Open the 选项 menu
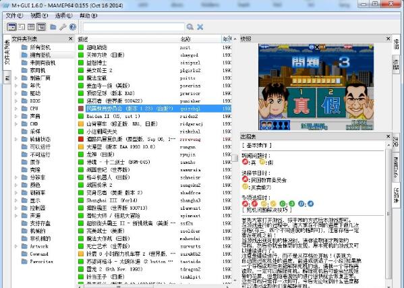The image size is (404, 288). point(63,16)
